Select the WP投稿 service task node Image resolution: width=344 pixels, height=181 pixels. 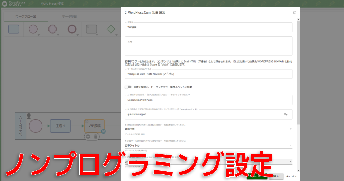(94, 126)
